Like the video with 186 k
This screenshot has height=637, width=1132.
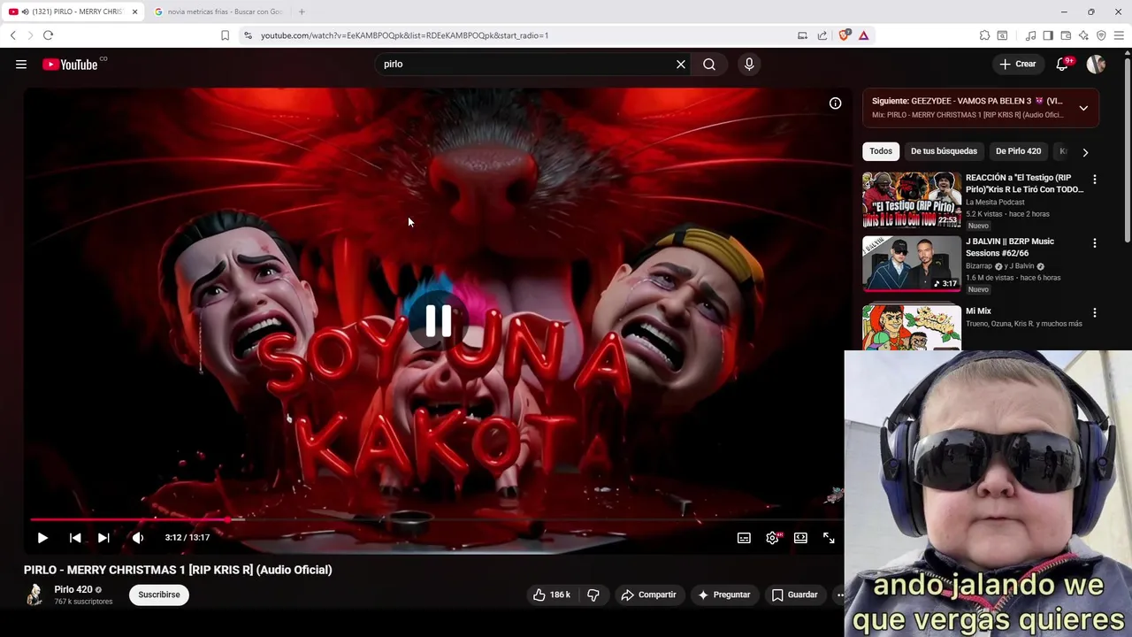tap(551, 595)
